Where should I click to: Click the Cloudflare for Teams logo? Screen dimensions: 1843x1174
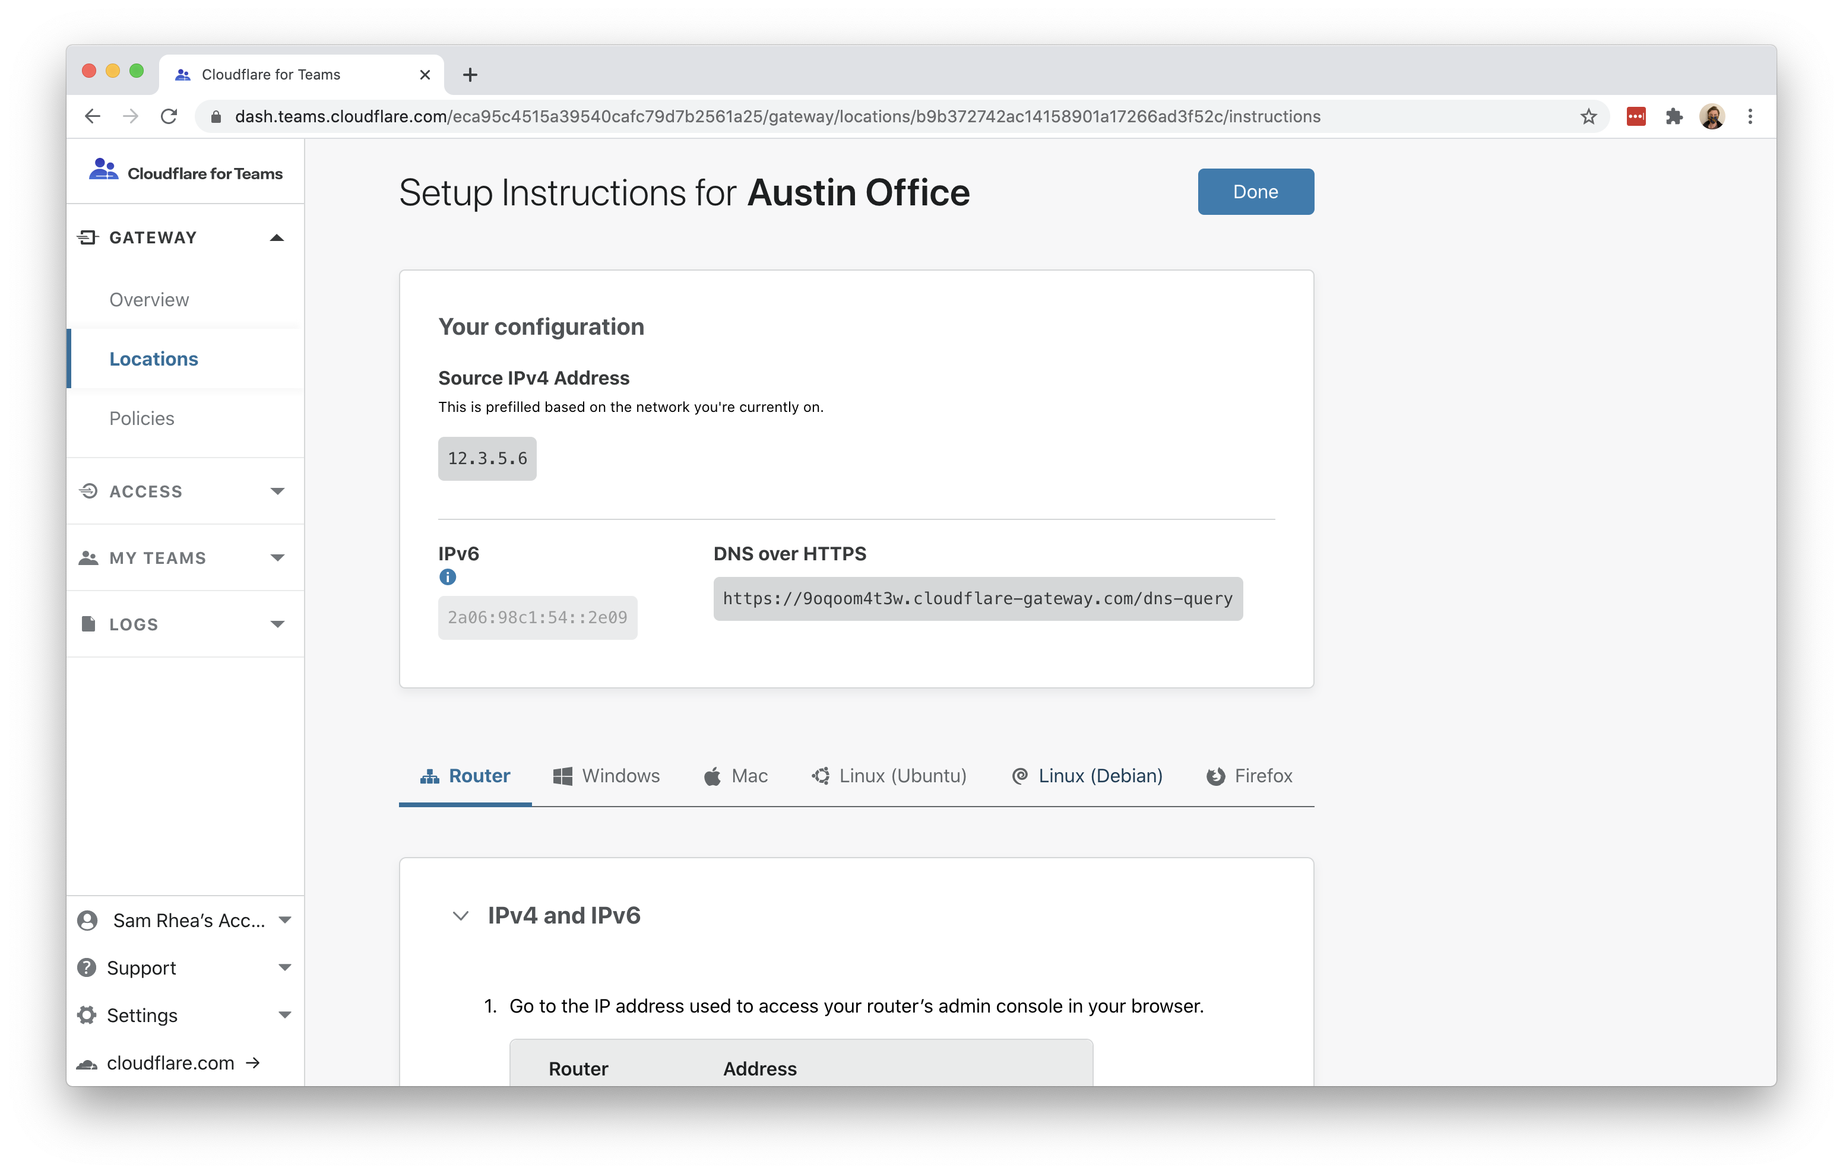pyautogui.click(x=186, y=172)
